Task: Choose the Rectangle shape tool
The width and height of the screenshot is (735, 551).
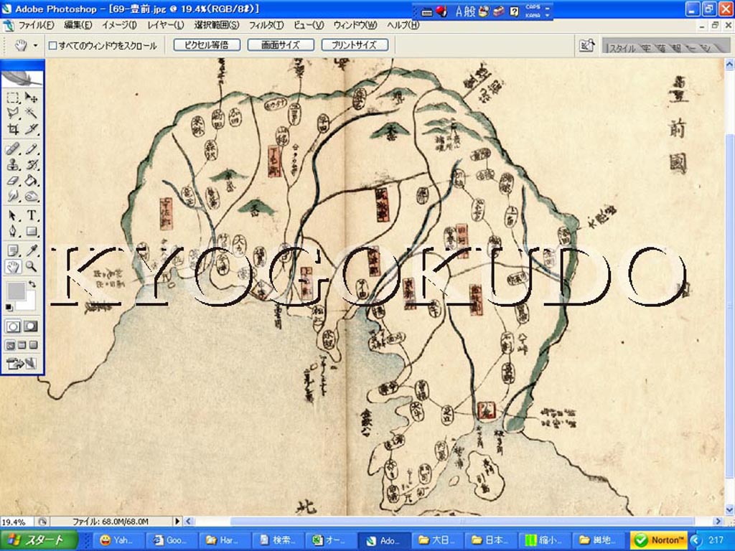Action: pyautogui.click(x=31, y=231)
